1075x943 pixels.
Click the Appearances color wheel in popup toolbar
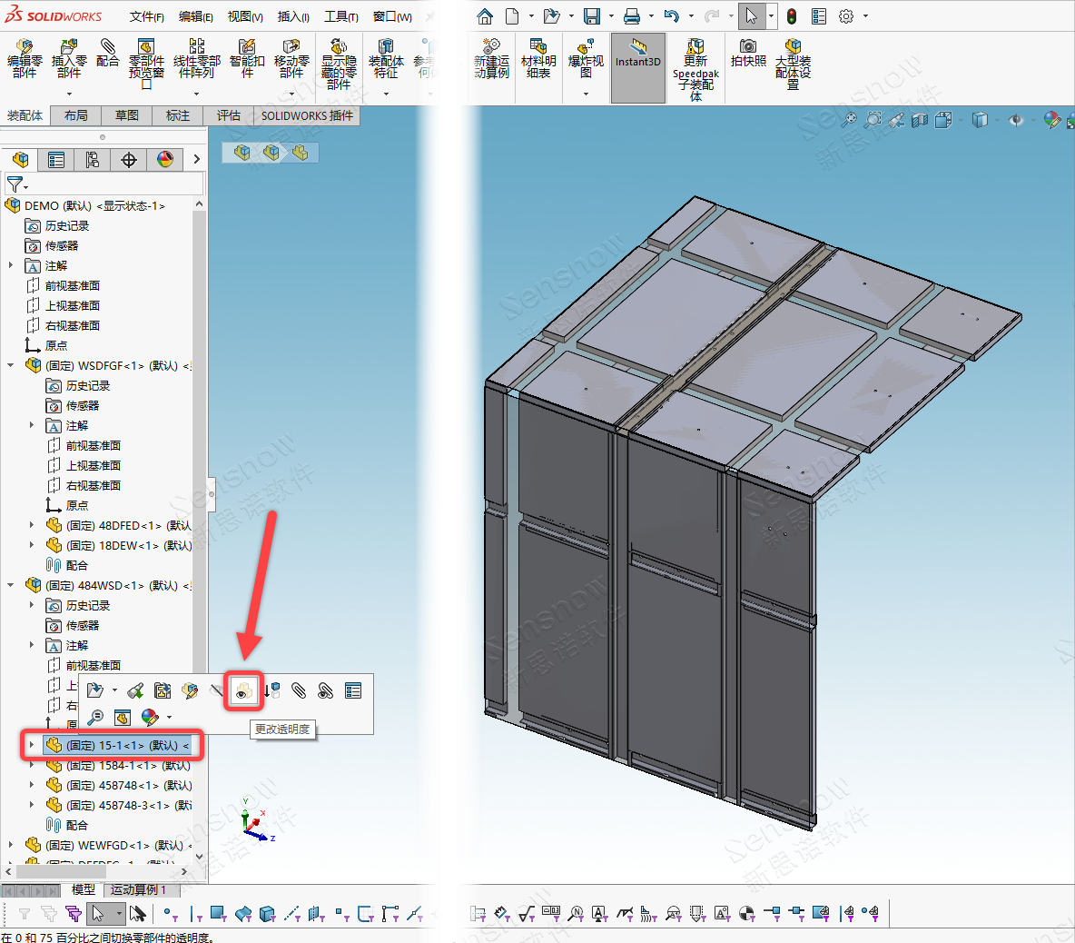[x=150, y=718]
